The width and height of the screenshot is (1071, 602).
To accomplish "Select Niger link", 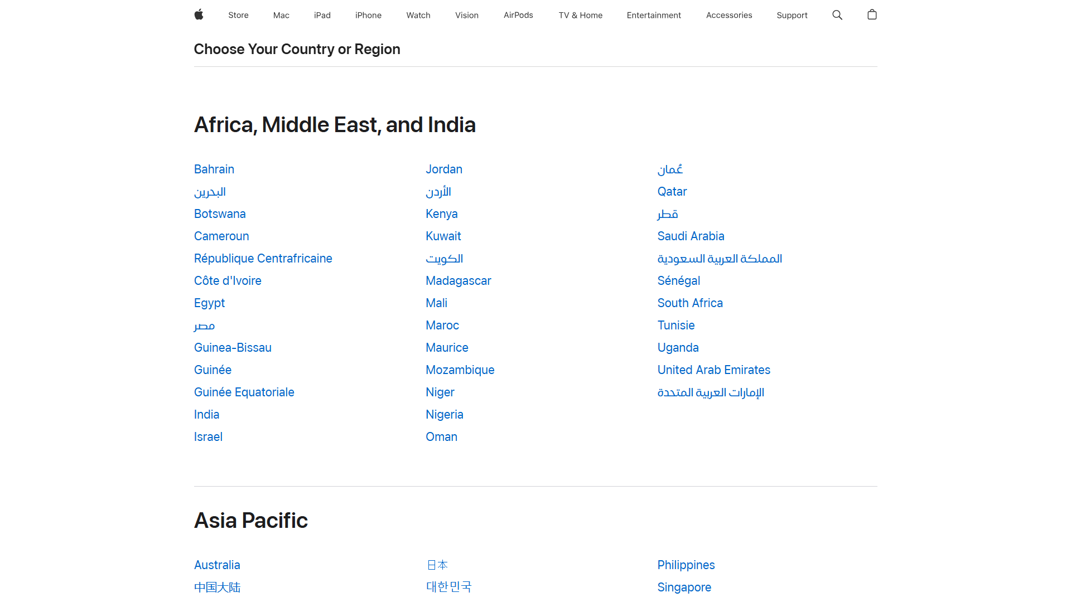I will pyautogui.click(x=440, y=392).
